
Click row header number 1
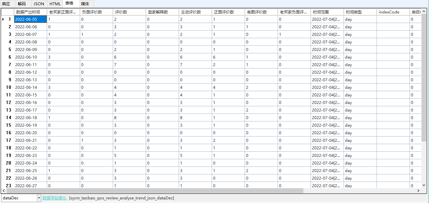[7, 19]
